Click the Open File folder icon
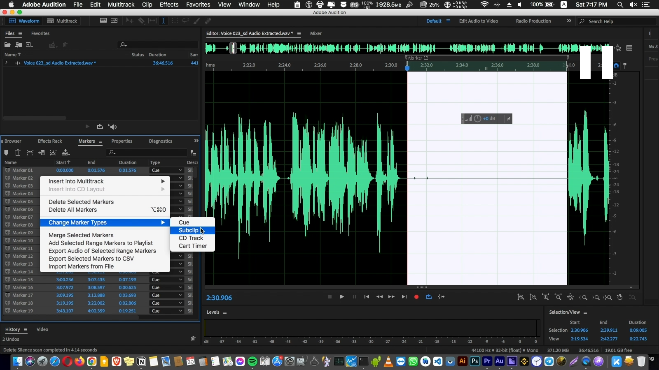Screen dimensions: 659x370 click(x=7, y=45)
